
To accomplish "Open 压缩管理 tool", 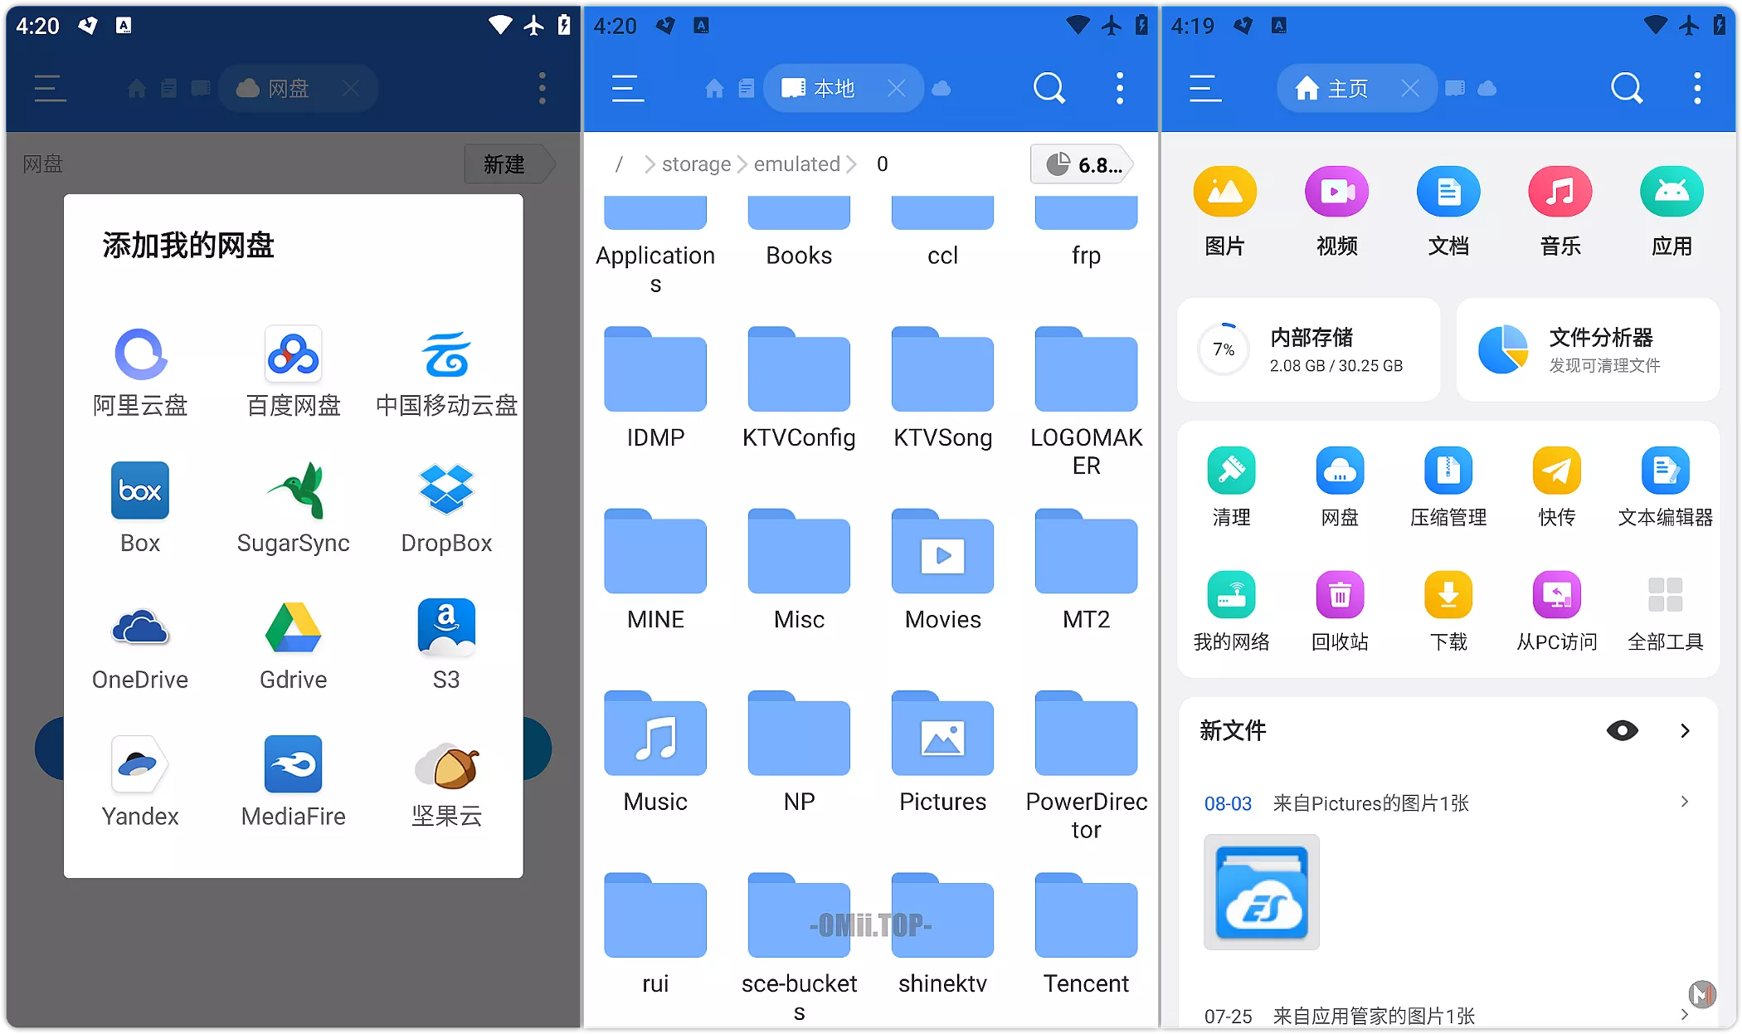I will pyautogui.click(x=1448, y=487).
